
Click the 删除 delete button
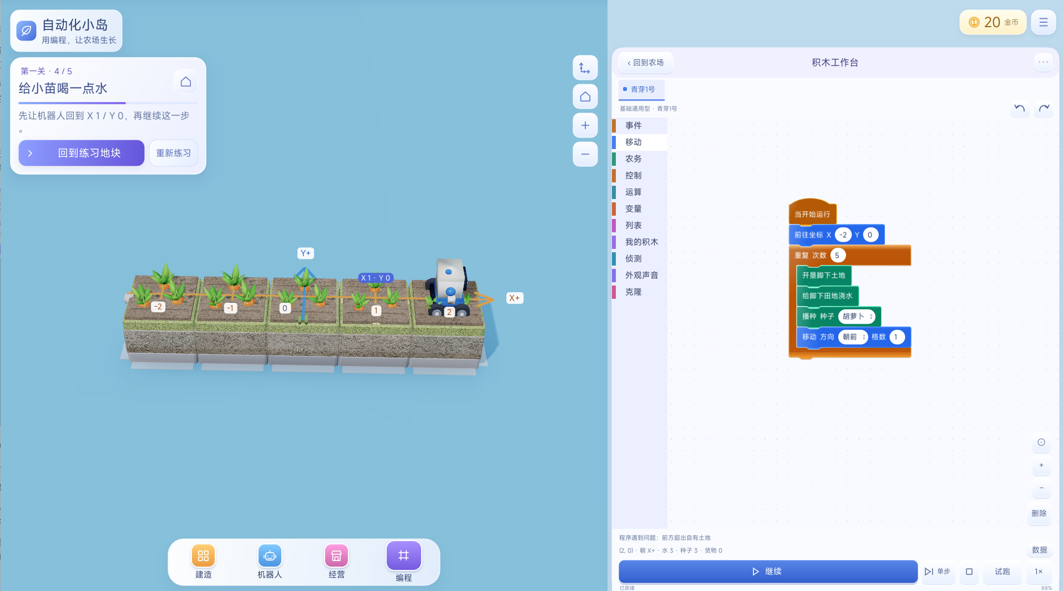(x=1039, y=513)
